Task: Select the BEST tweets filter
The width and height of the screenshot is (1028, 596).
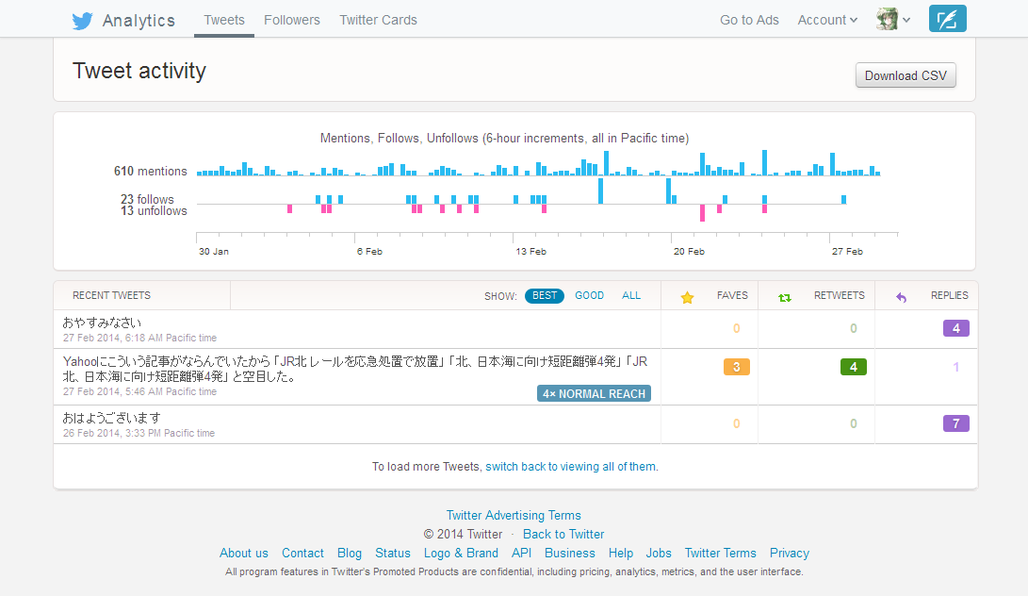Action: click(x=544, y=295)
